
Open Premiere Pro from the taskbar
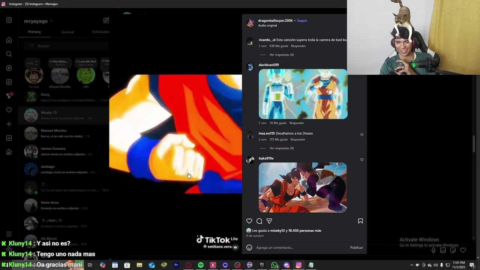tap(176, 265)
